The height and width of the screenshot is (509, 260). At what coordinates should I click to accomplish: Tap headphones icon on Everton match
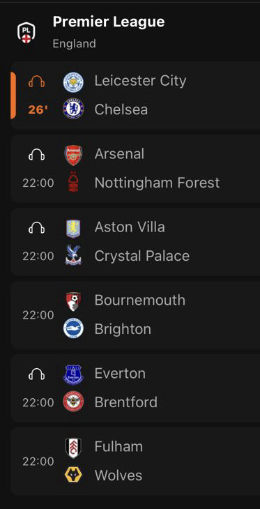[x=37, y=374]
